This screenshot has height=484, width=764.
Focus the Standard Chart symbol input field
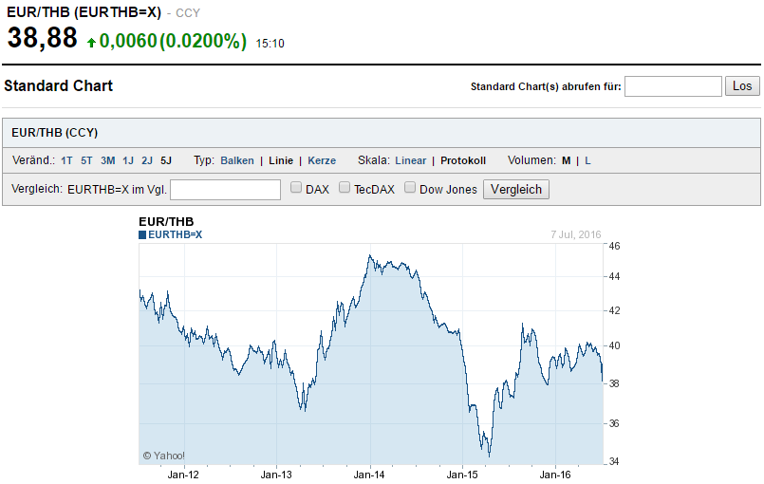(673, 86)
